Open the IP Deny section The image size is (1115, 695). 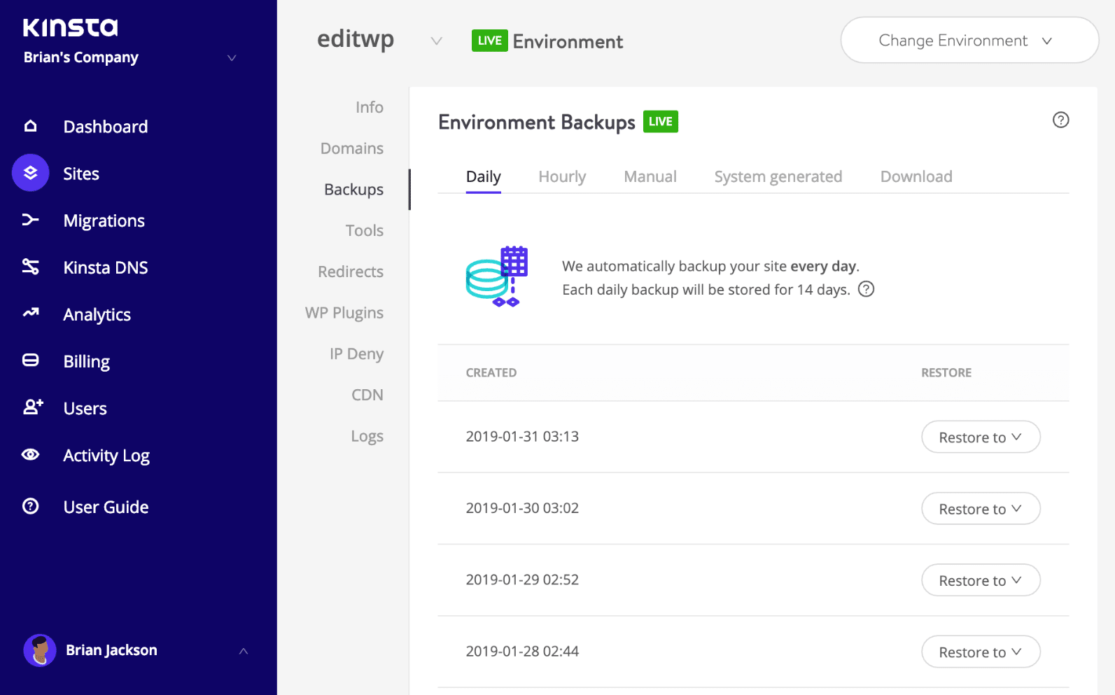(x=357, y=354)
